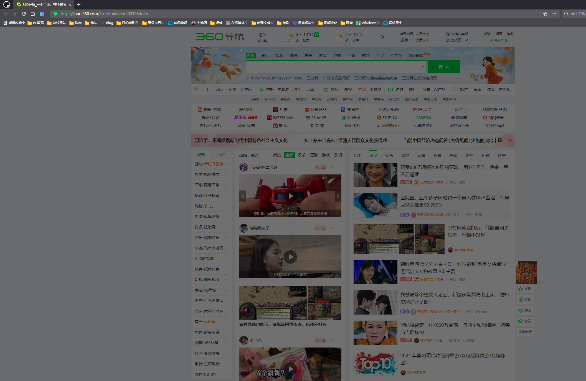Open the 查彩票 dropdown chevron
586x381 pixels.
pyautogui.click(x=466, y=40)
